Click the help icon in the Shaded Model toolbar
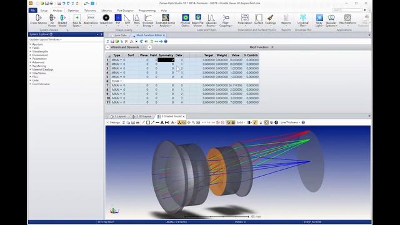The width and height of the screenshot is (400, 225). [x=303, y=122]
